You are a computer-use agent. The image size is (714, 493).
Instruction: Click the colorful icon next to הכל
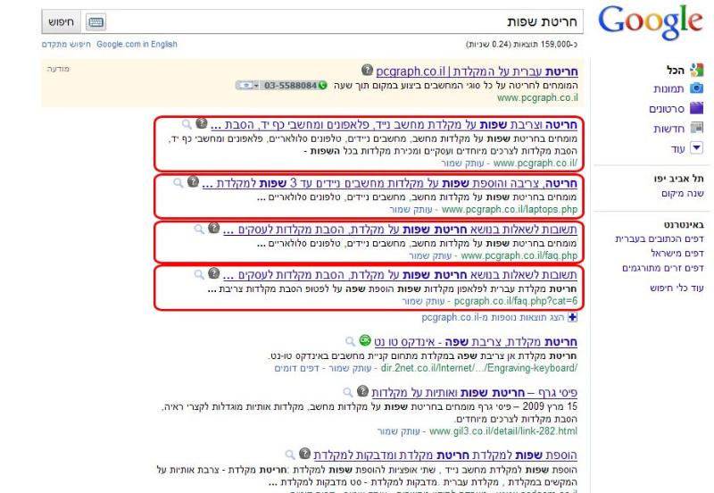point(696,70)
